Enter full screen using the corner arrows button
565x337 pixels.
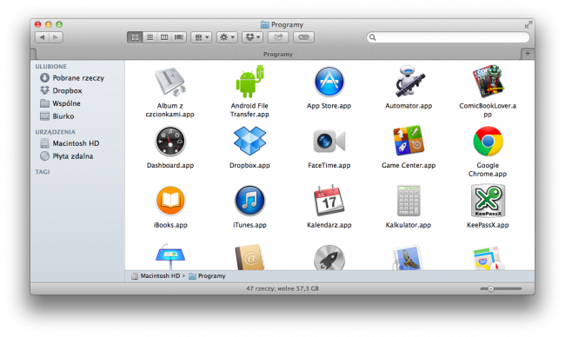click(528, 24)
